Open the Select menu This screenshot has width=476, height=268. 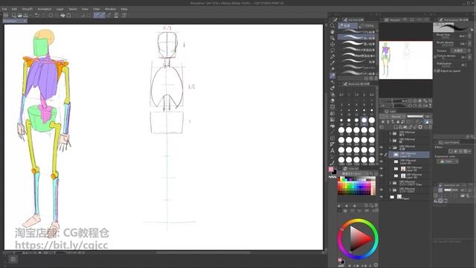[73, 9]
